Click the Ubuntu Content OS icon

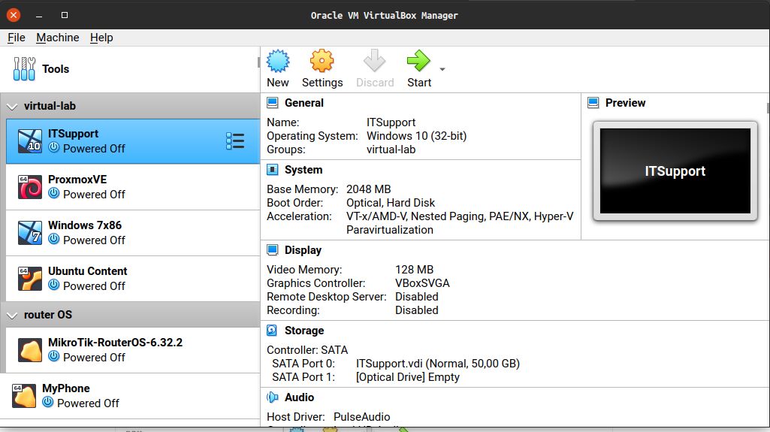point(30,278)
